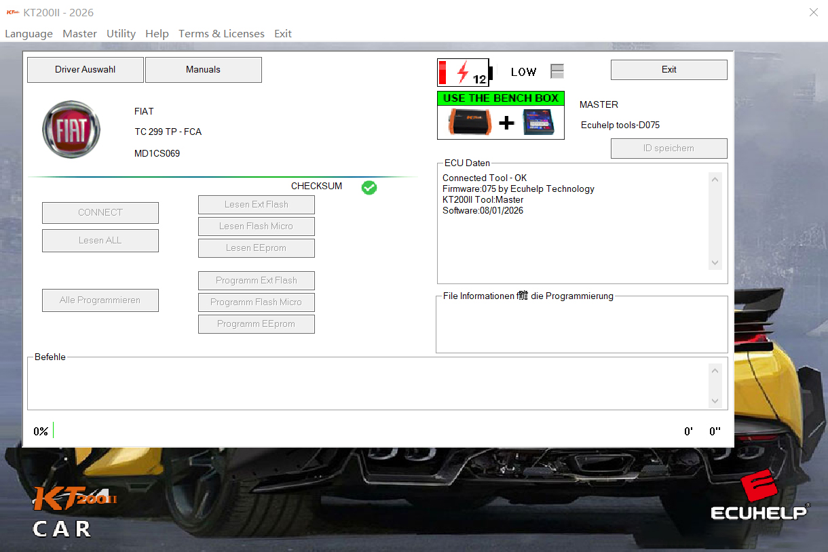Click ECU Daten scroll down arrow

coord(715,263)
